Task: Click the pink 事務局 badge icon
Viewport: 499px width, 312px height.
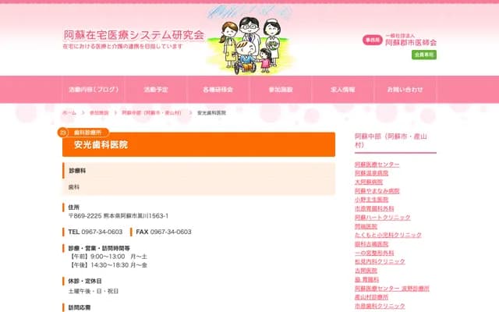Action: [373, 40]
